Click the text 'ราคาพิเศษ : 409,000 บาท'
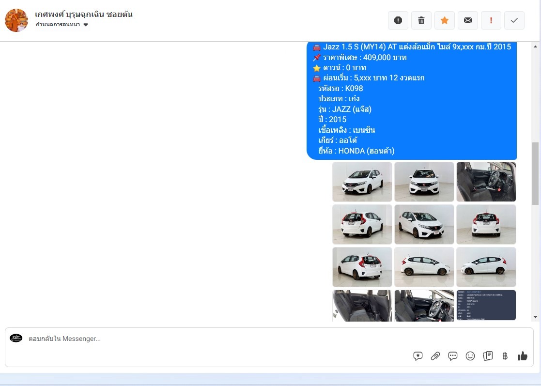 (x=365, y=57)
